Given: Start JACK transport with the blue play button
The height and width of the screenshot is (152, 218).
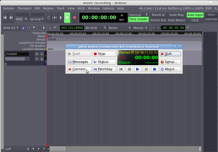Looking at the screenshot, I should click(138, 69).
